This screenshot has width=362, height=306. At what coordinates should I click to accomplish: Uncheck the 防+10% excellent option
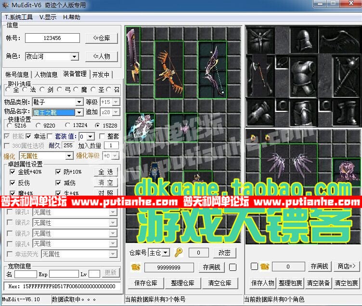point(58,172)
